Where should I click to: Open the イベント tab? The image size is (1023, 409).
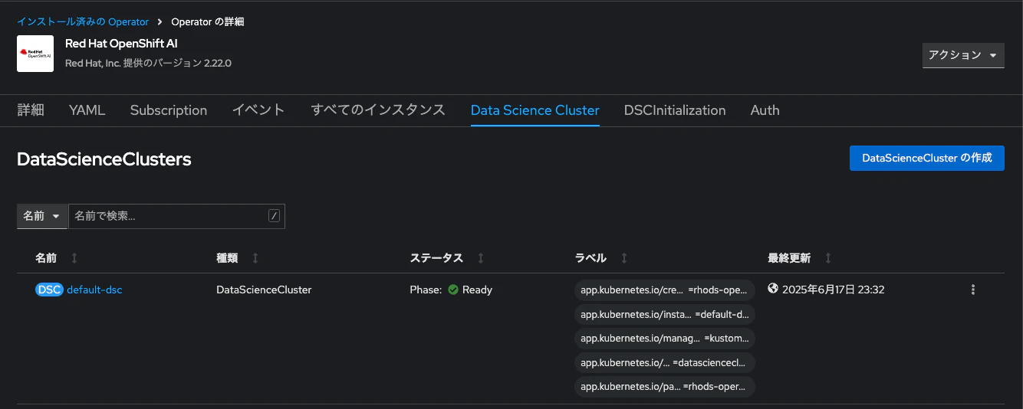tap(259, 110)
